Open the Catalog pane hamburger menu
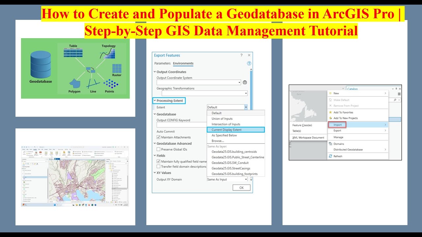 click(399, 94)
